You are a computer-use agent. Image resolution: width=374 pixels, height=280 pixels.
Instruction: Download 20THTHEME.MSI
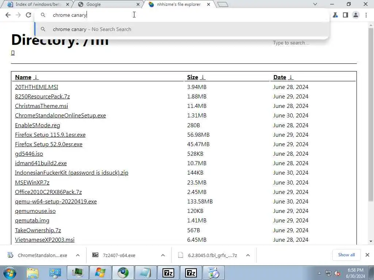point(37,87)
